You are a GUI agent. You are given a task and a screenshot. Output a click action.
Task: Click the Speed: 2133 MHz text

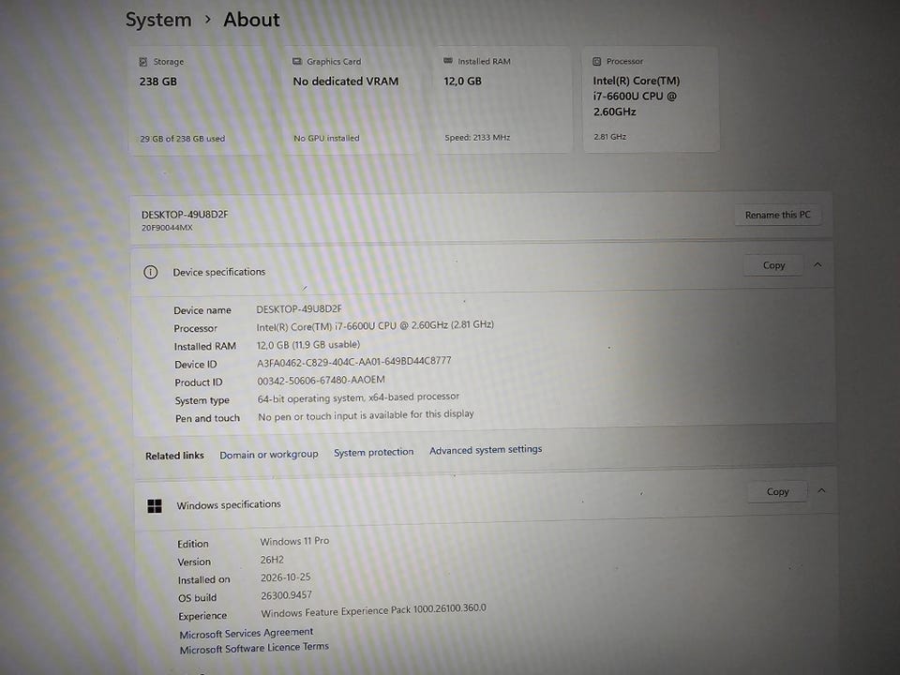477,138
